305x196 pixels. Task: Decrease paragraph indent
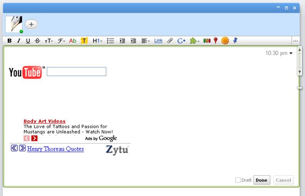[x=133, y=41]
